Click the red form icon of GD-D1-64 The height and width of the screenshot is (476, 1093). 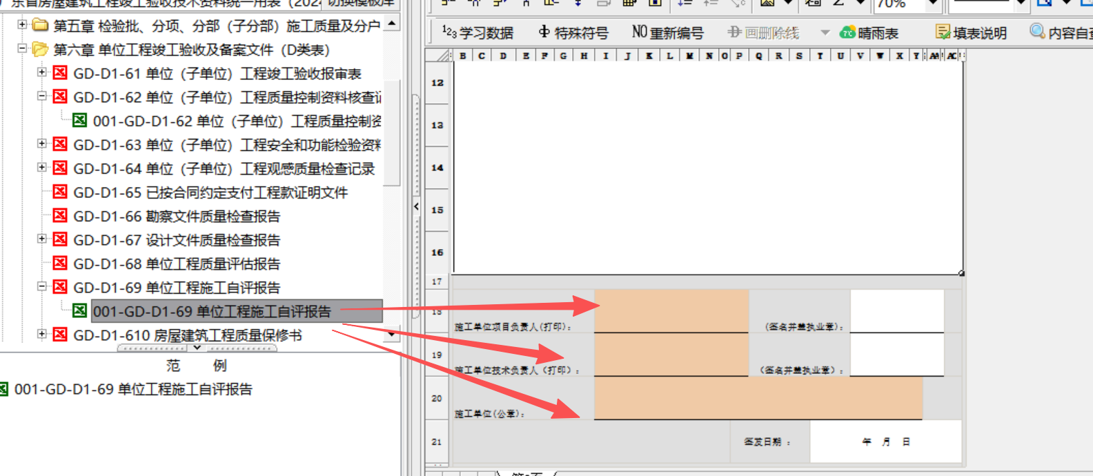(x=61, y=168)
